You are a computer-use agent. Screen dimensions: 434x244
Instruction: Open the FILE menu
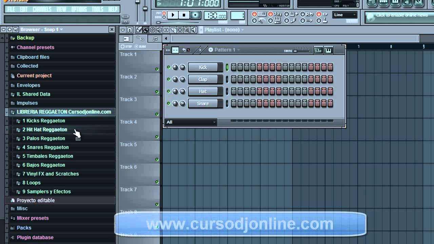point(11,9)
